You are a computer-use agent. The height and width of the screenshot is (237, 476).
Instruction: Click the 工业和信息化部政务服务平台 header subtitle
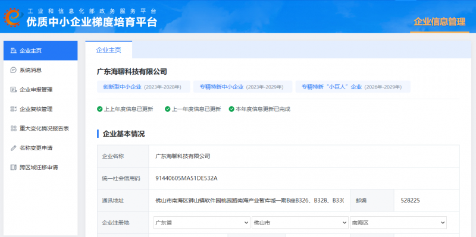[x=92, y=11]
